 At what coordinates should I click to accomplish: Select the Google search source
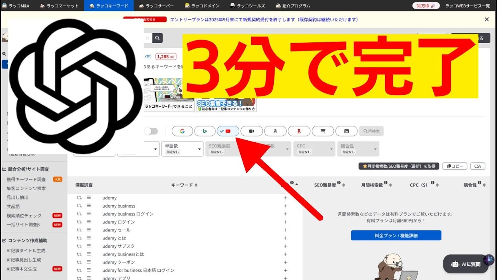click(x=182, y=131)
